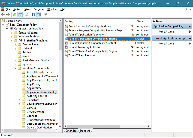Click the Application Compatibility folder icon

click(x=24, y=92)
